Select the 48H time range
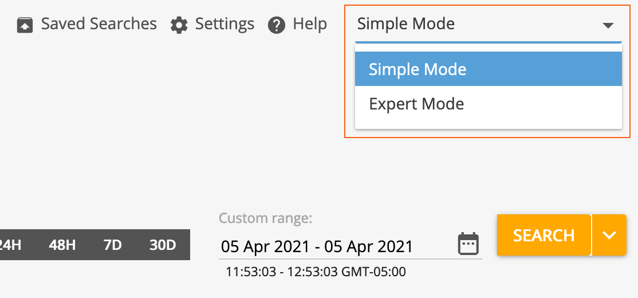638x298 pixels. tap(62, 245)
